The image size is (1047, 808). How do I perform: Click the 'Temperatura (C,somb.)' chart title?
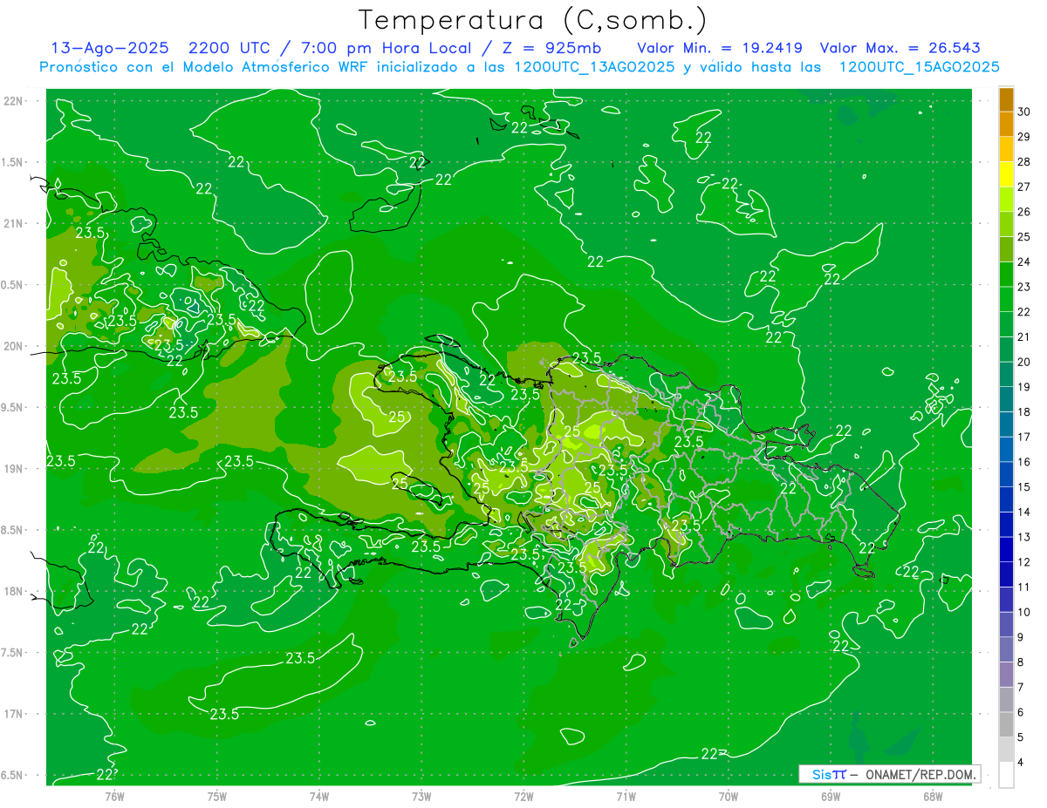tap(532, 20)
